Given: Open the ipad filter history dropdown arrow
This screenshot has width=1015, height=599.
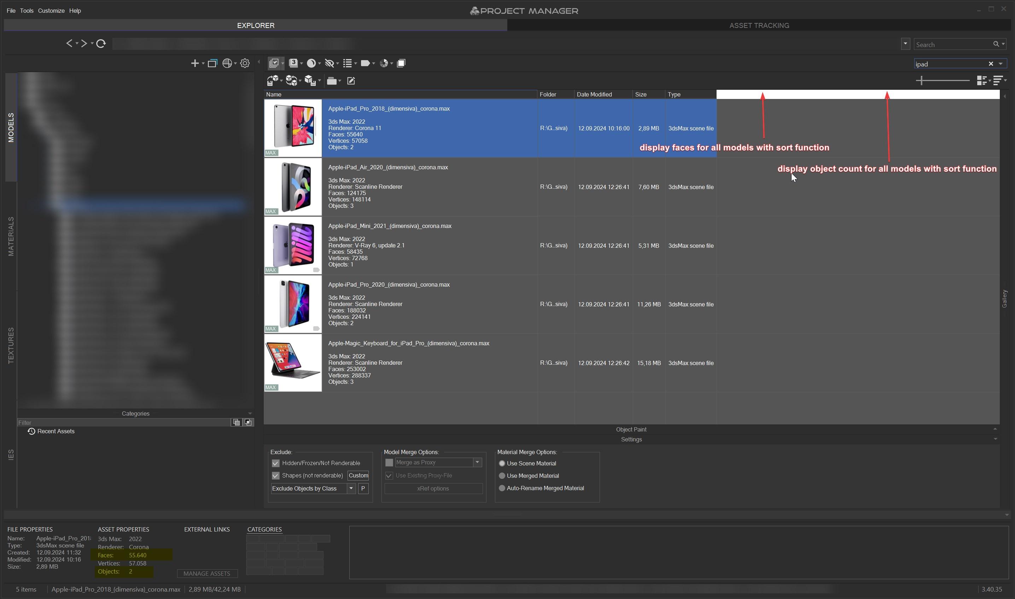Looking at the screenshot, I should [x=1001, y=64].
